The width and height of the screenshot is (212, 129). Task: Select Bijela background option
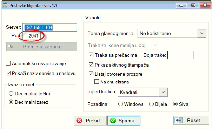(x=151, y=104)
